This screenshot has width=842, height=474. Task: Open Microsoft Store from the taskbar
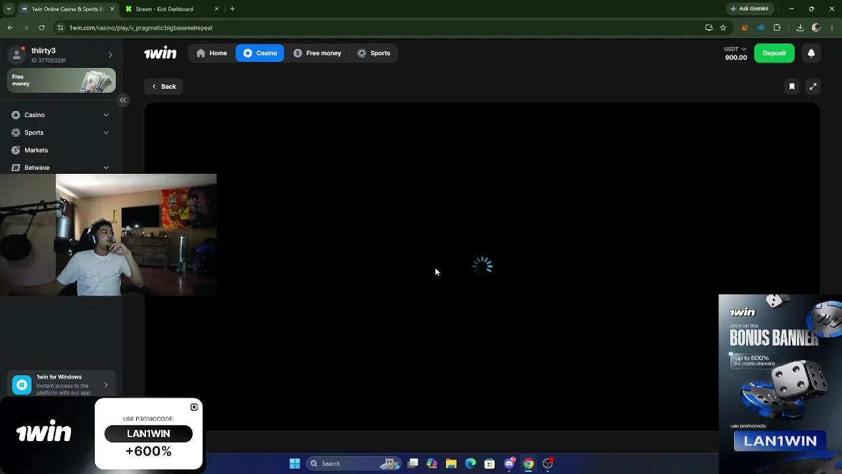(489, 463)
